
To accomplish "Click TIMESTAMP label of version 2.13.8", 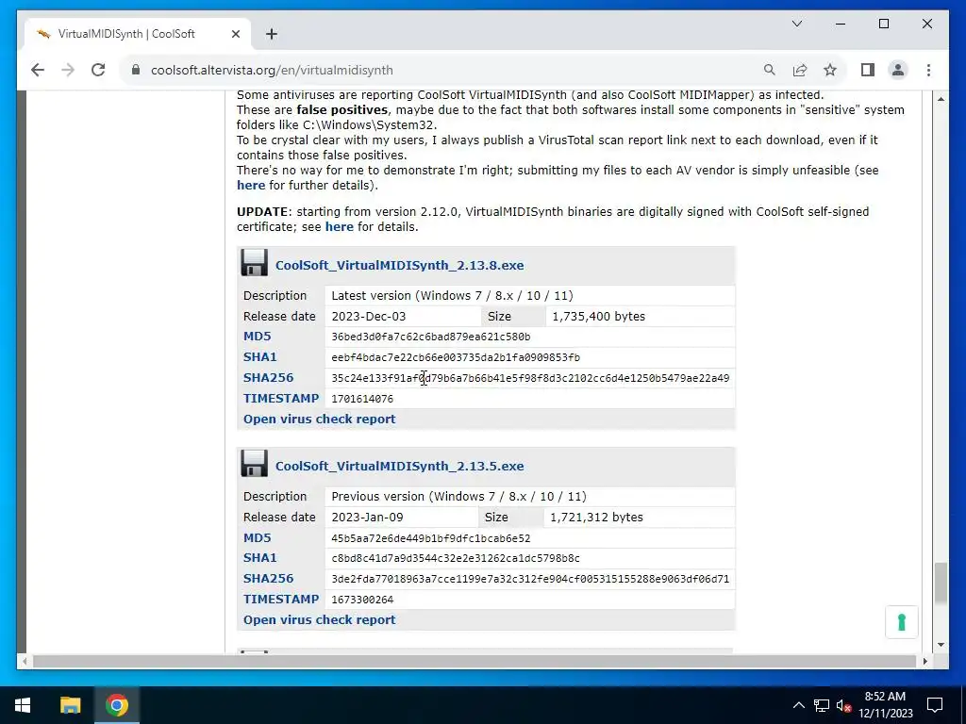I will click(281, 399).
